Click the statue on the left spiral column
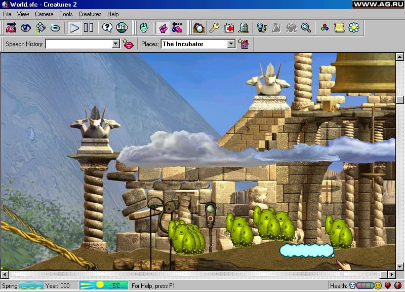Screen dimensions: 405x292 pos(95,122)
